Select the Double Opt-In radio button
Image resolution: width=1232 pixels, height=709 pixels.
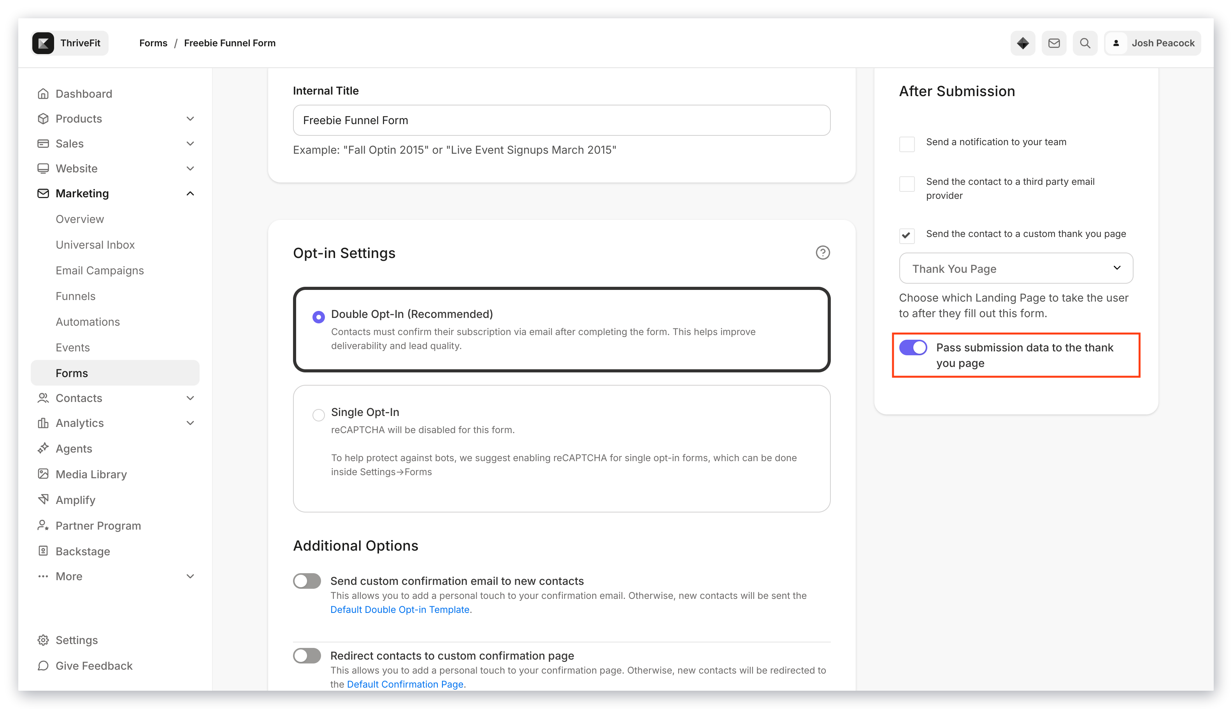coord(318,317)
